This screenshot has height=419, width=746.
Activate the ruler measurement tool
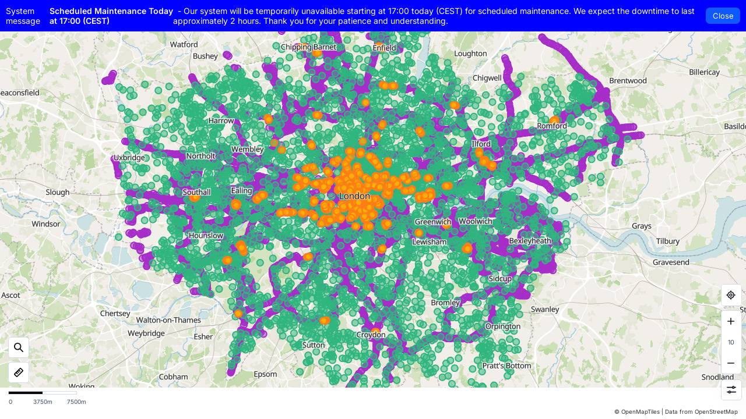pos(19,372)
